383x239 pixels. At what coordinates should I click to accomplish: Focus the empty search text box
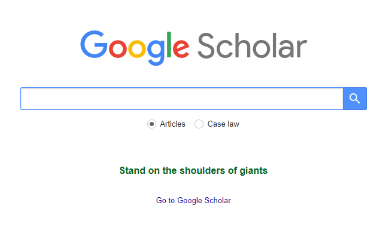[181, 99]
